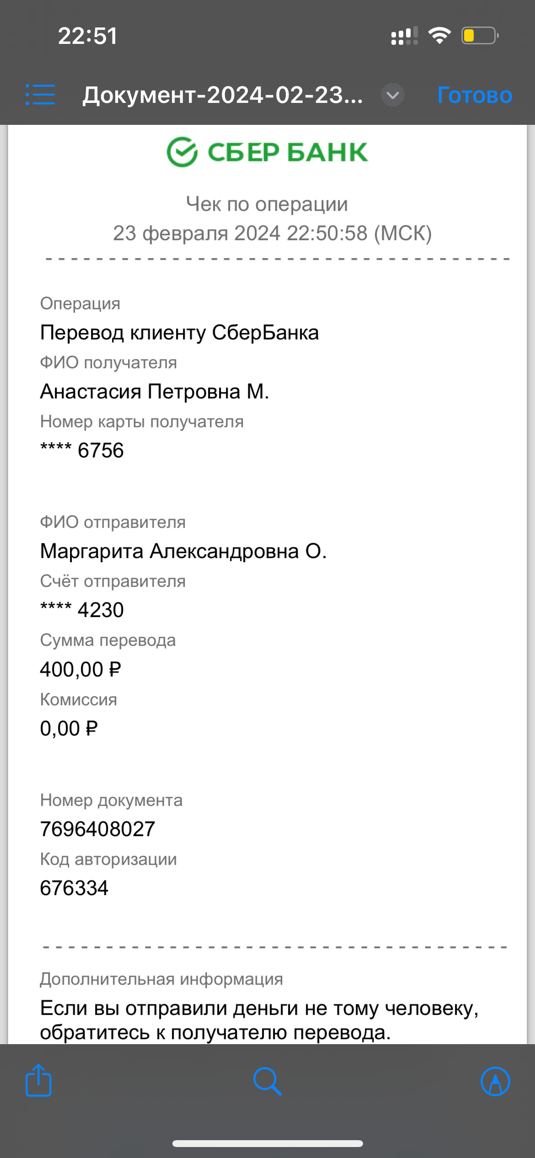Tap the Wi-Fi status icon
This screenshot has width=535, height=1158.
click(439, 36)
